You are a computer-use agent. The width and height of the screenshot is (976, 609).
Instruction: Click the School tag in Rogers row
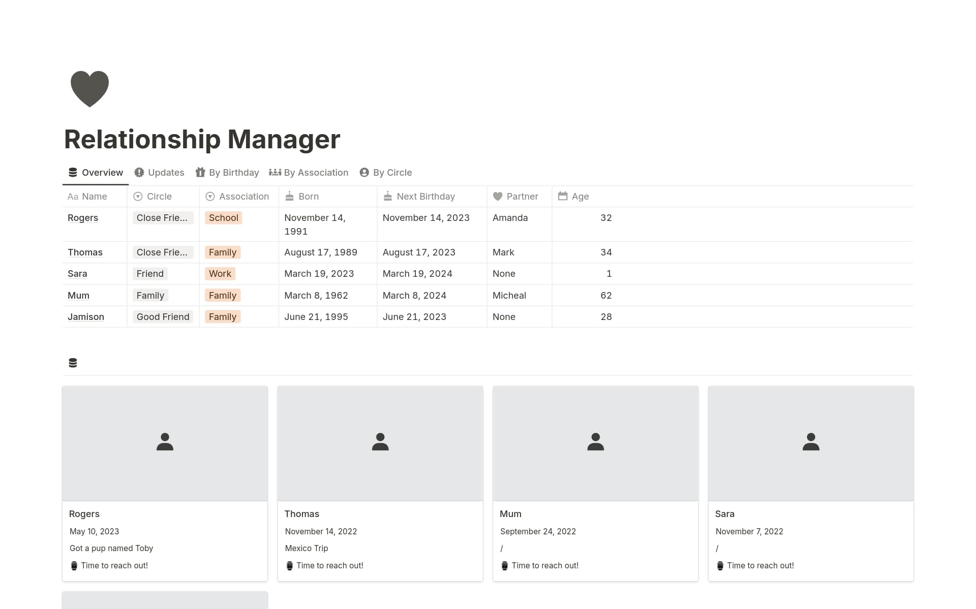pos(223,218)
